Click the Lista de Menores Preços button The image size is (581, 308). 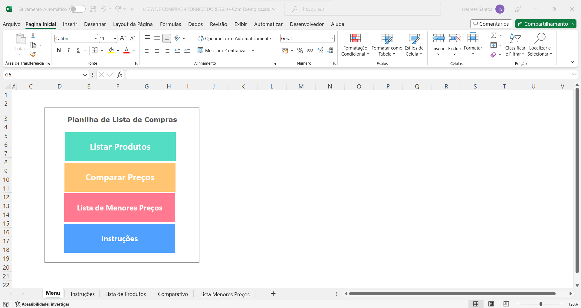[120, 208]
